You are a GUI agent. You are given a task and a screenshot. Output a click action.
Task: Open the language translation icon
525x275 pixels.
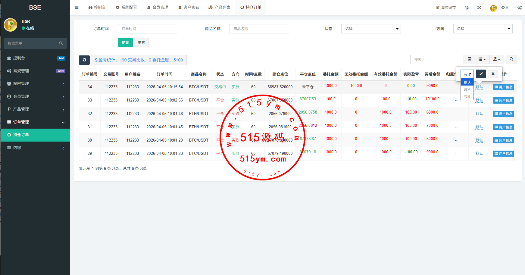click(467, 8)
